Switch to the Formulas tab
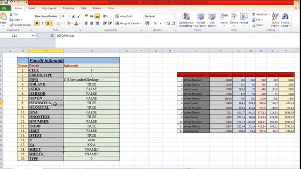 pyautogui.click(x=68, y=8)
